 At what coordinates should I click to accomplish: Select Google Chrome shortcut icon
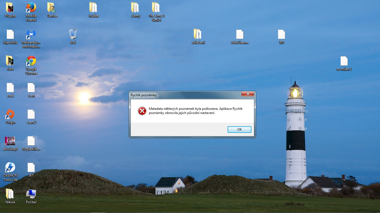point(31,61)
